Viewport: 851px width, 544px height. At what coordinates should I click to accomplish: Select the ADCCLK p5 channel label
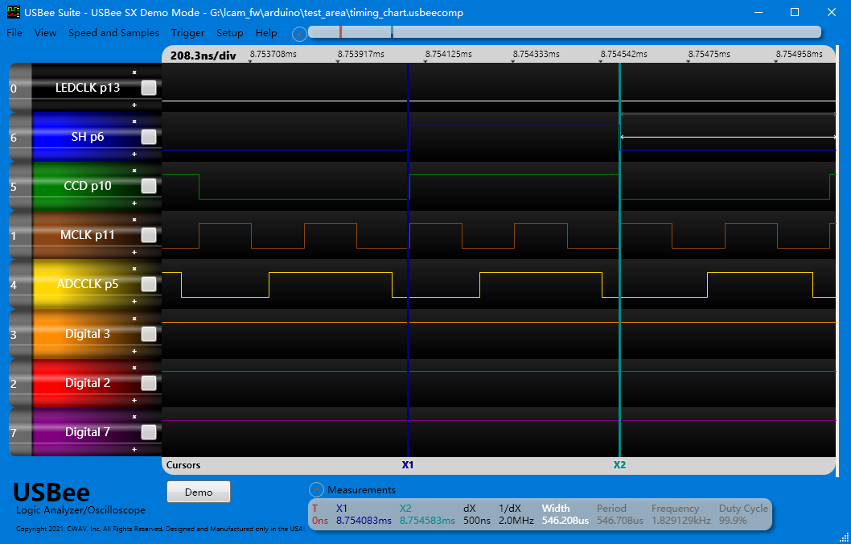(88, 285)
